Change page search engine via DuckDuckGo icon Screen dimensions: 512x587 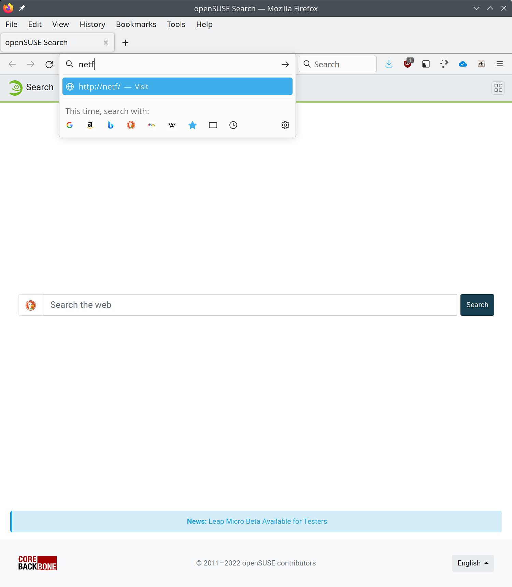(31, 305)
